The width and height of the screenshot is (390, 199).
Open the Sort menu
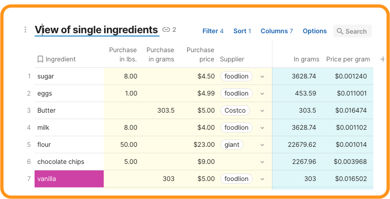click(x=242, y=31)
